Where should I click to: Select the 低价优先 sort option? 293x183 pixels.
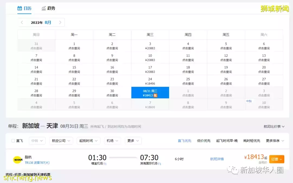pos(203,141)
